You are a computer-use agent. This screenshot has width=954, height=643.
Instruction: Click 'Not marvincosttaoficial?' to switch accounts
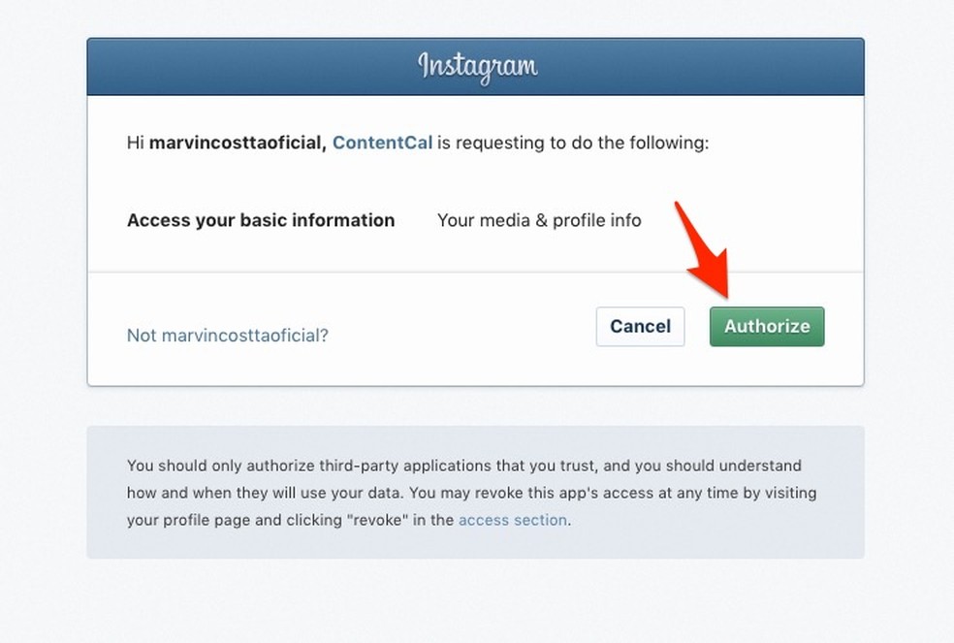click(x=227, y=335)
